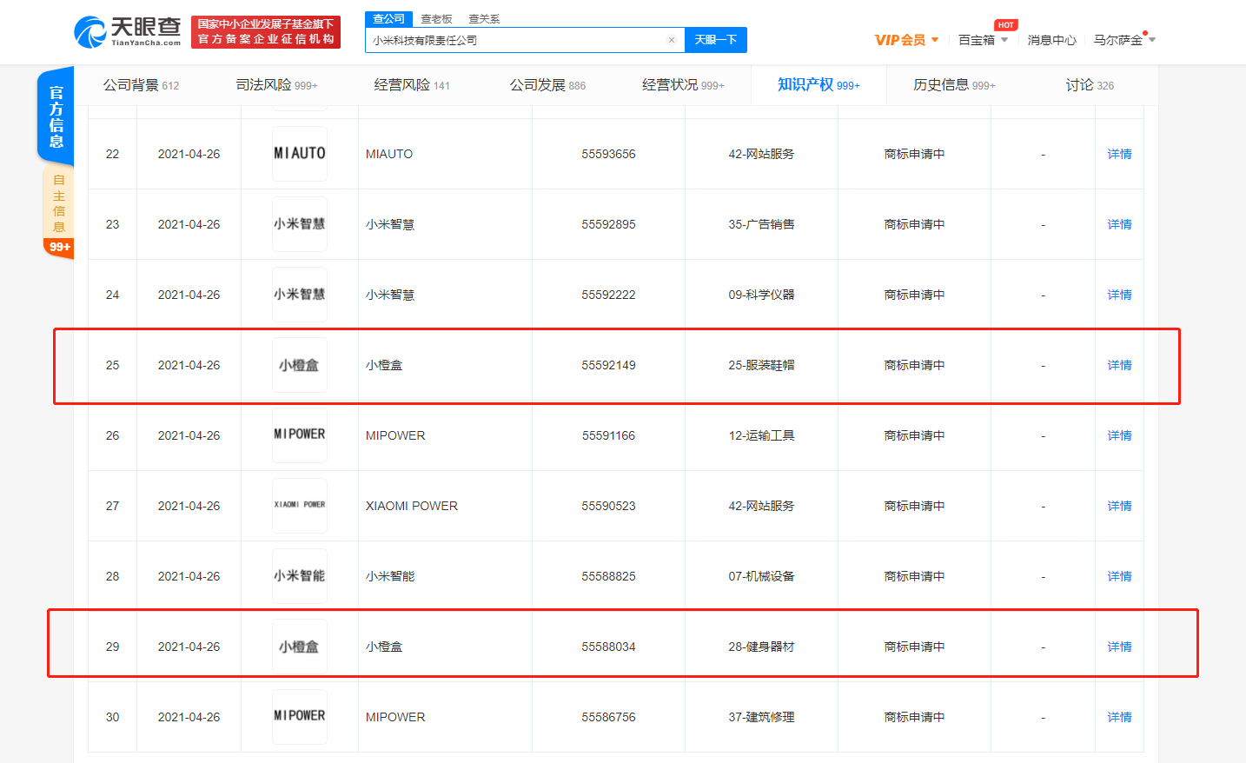Open the 经营状况 tab
Screen dimensions: 1246x763
coord(683,85)
